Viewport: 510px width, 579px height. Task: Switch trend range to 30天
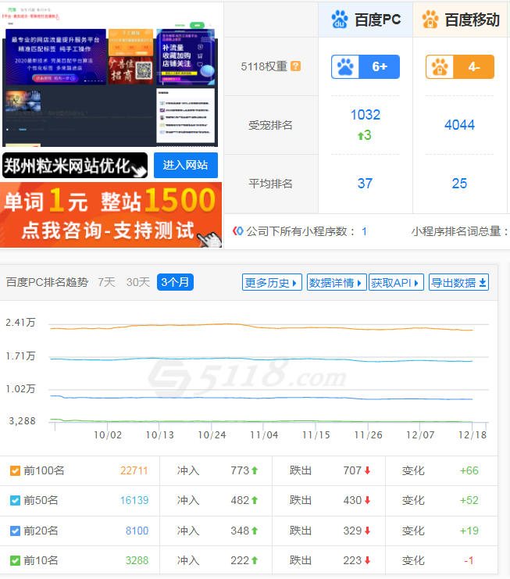click(x=138, y=283)
